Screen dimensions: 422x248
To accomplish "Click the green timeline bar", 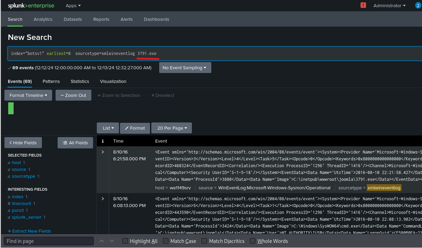I will pyautogui.click(x=11, y=108).
